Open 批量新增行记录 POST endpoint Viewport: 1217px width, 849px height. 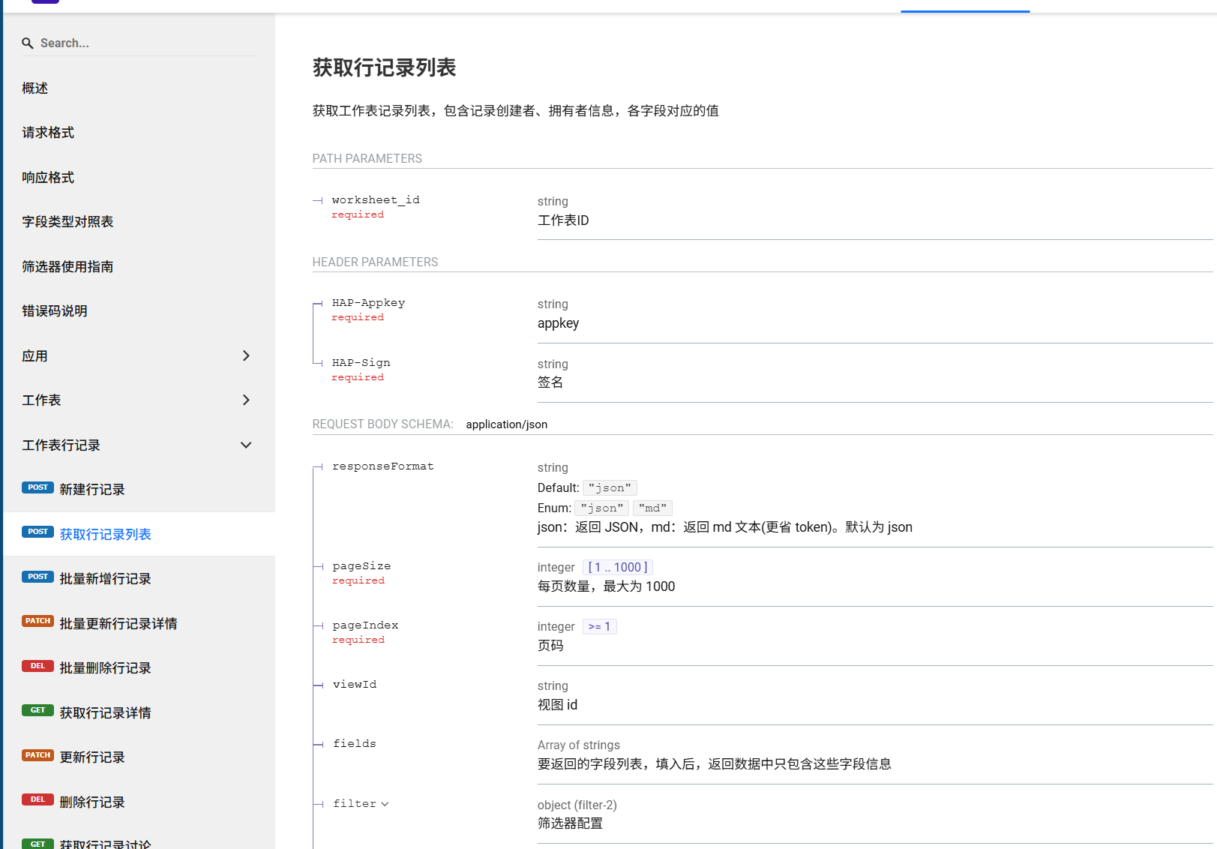tap(105, 578)
